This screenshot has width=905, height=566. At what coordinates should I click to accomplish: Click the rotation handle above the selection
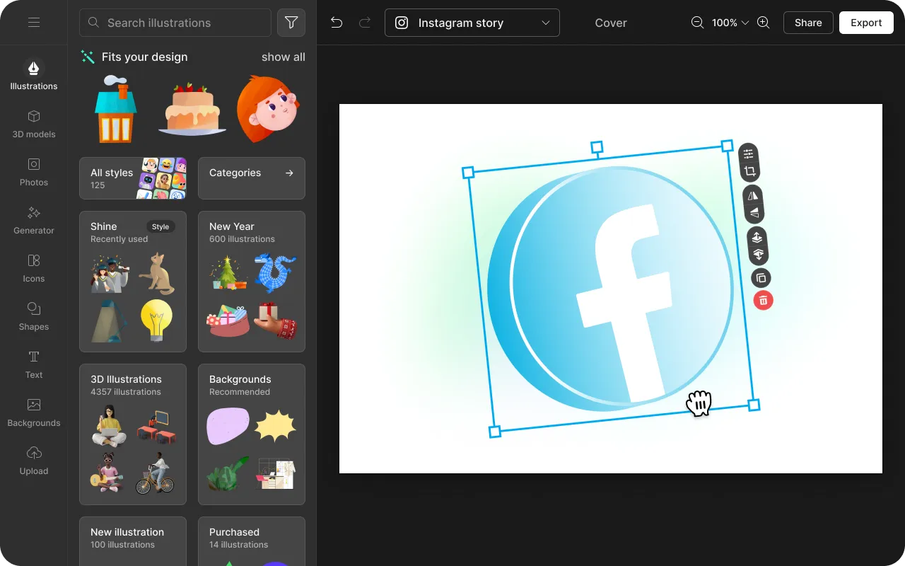[x=597, y=147]
